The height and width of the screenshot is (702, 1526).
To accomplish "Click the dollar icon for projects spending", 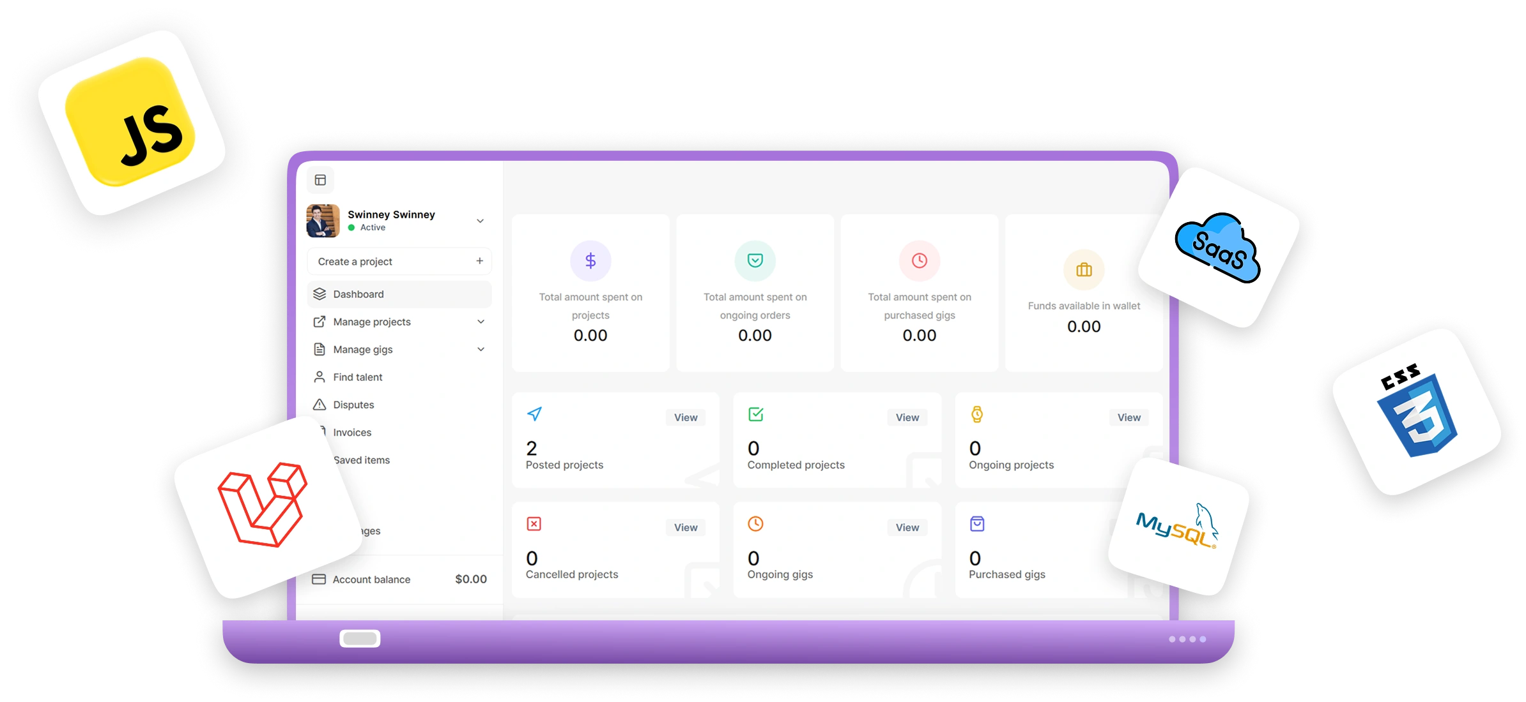I will 590,260.
